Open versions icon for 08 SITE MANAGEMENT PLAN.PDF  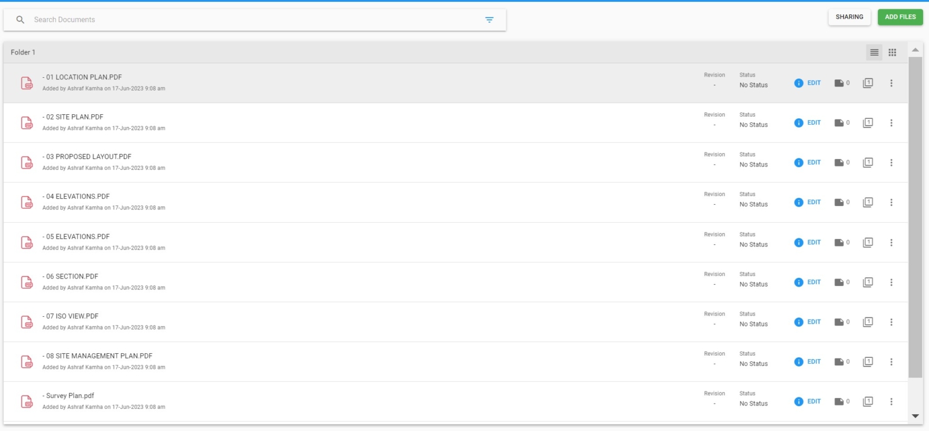tap(868, 362)
